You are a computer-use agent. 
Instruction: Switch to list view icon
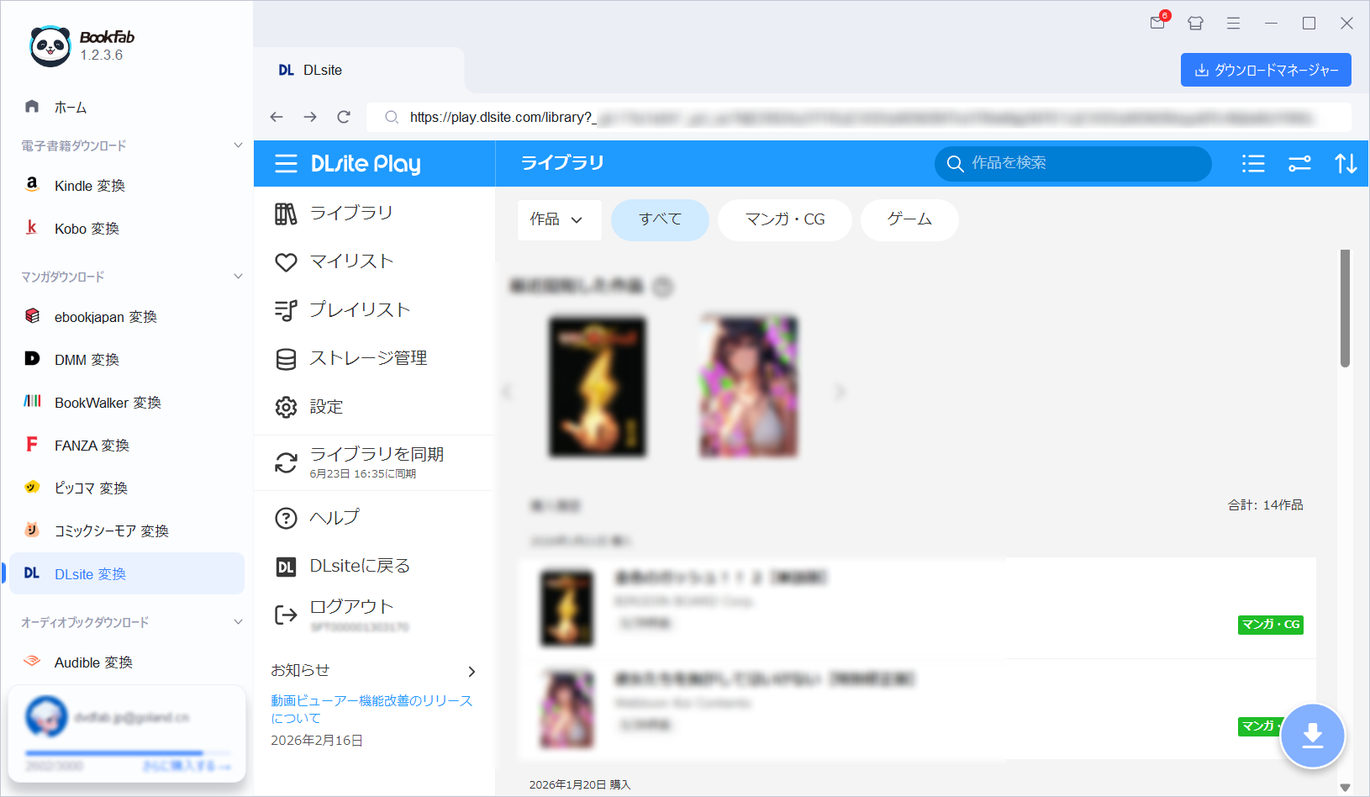(x=1253, y=164)
